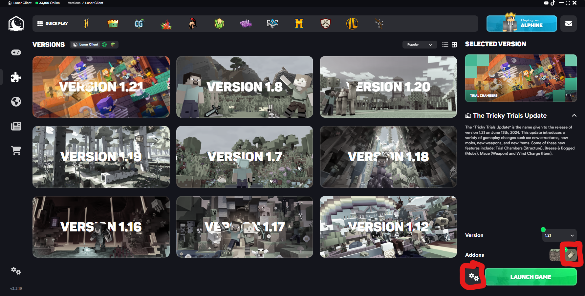
Task: Click the v3.2.19 version label
Action: (16, 288)
